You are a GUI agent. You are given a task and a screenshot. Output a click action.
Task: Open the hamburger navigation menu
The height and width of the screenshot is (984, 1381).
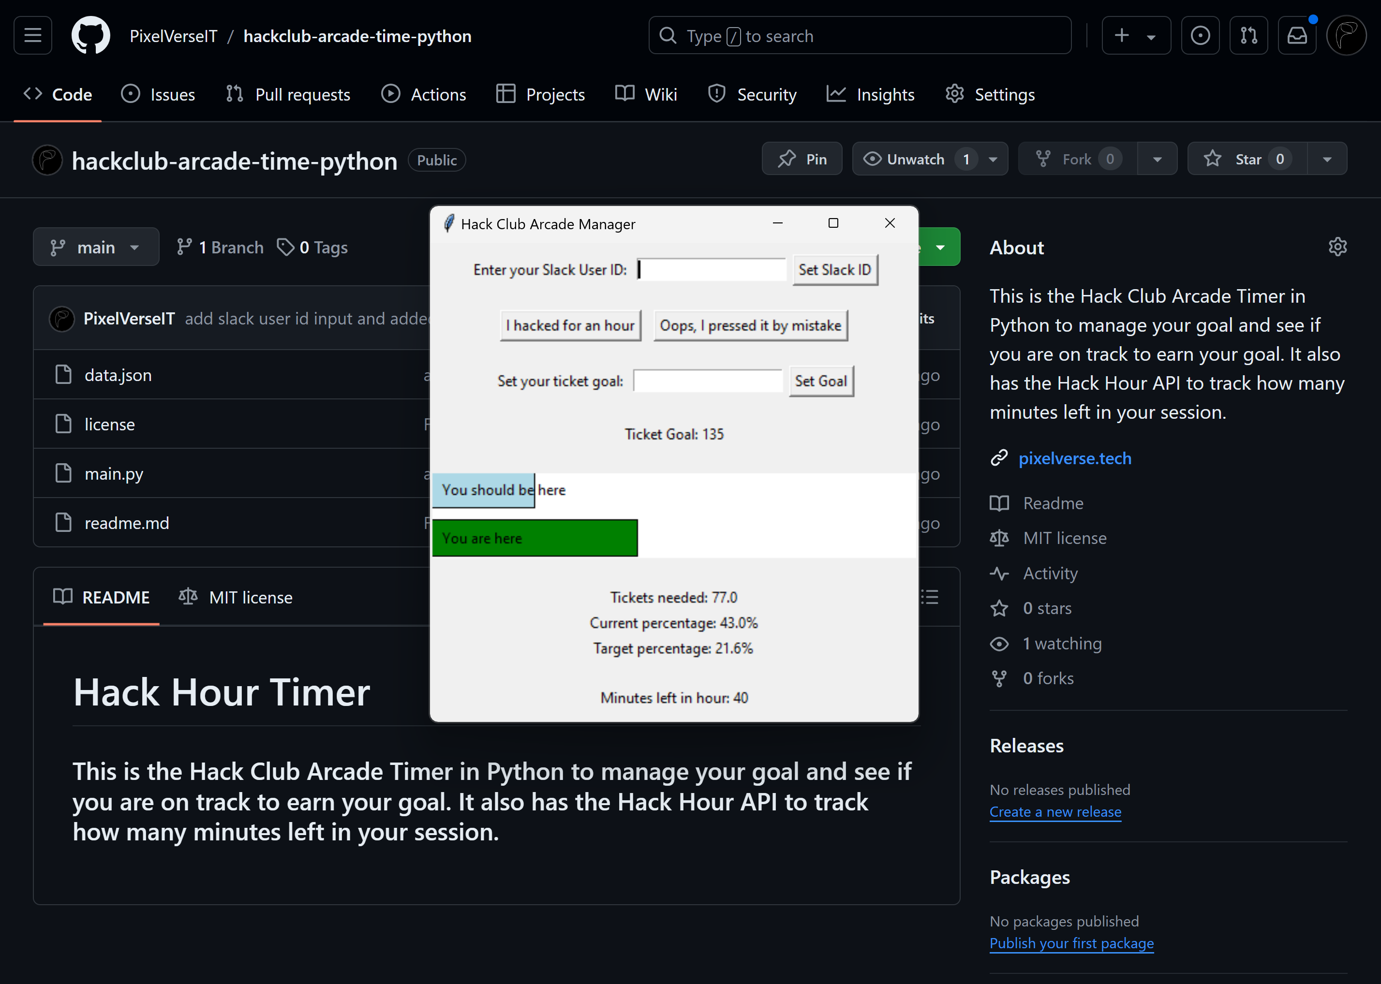pos(33,36)
